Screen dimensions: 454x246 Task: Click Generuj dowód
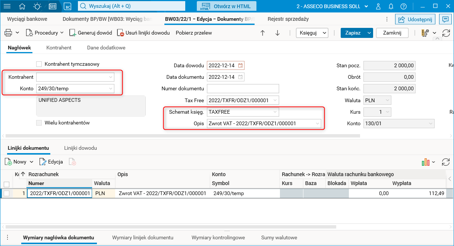point(91,33)
